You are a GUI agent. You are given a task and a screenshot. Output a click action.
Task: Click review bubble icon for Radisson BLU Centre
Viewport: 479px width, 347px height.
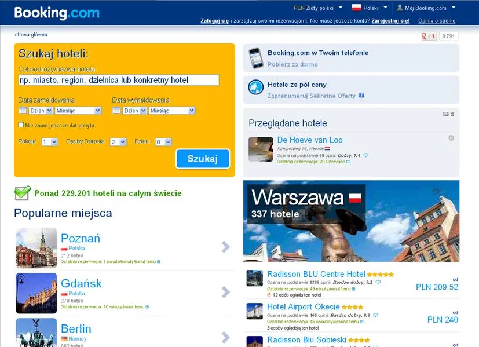(x=378, y=282)
